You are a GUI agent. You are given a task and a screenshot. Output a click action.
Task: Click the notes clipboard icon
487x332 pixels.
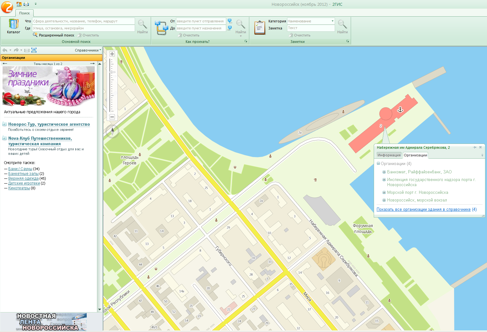coord(259,28)
